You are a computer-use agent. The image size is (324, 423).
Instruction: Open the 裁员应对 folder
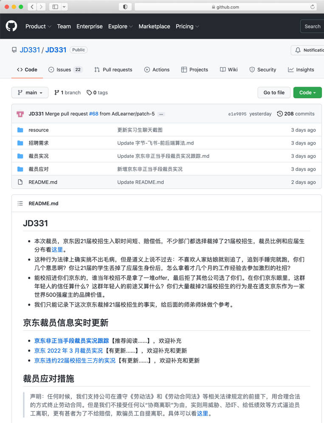point(39,169)
